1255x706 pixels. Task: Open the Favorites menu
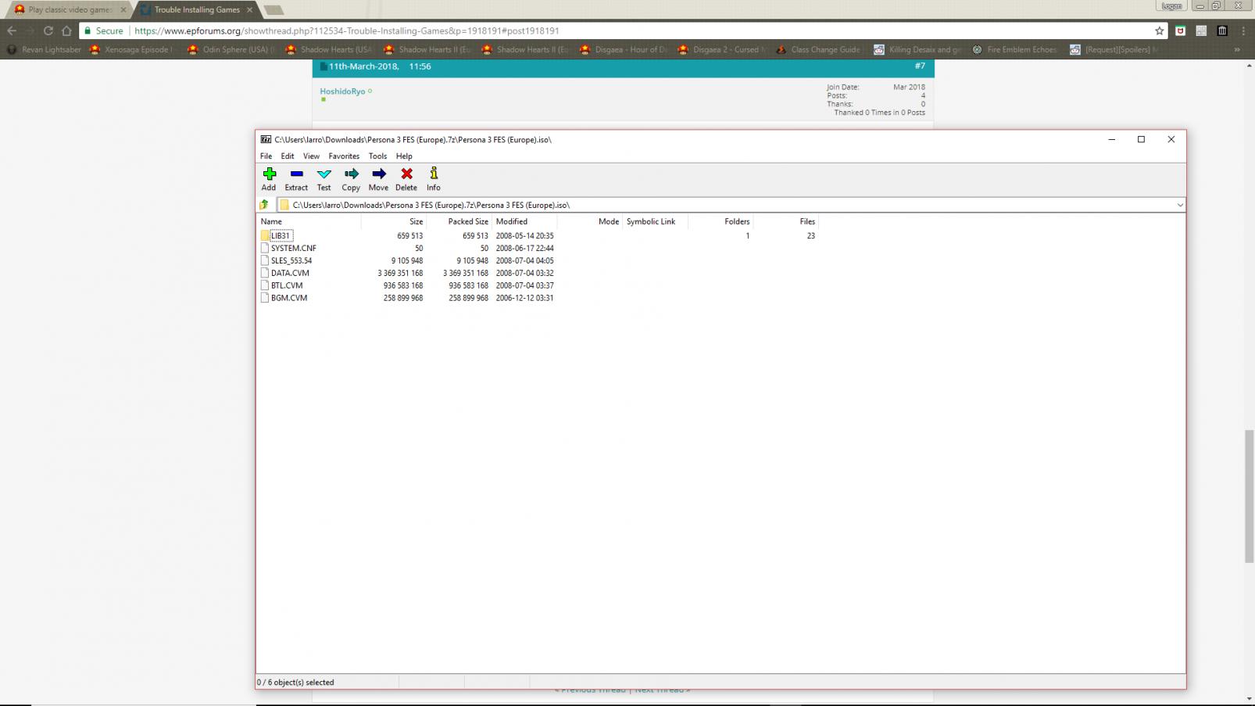344,156
